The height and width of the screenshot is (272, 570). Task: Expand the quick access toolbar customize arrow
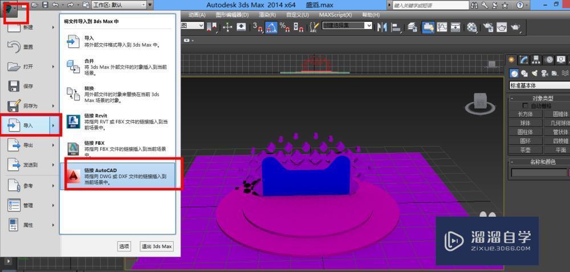coord(150,5)
